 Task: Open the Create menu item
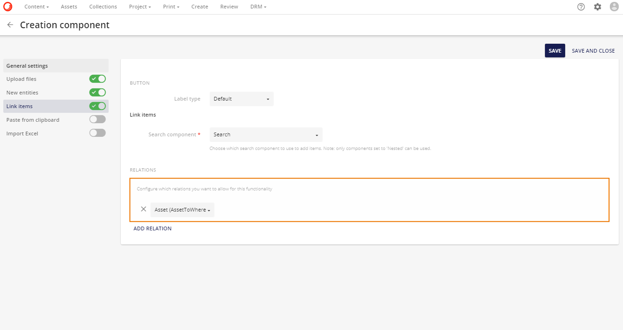[x=199, y=7]
